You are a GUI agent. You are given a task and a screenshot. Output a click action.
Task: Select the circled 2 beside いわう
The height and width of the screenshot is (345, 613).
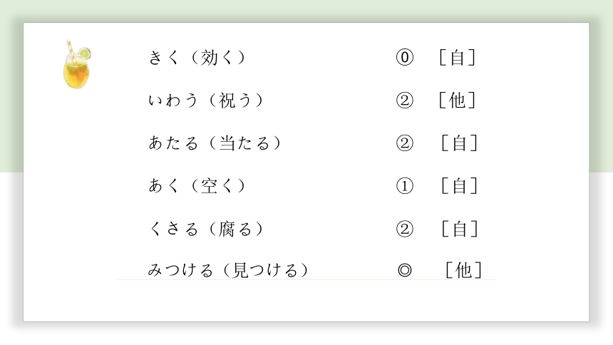(x=405, y=101)
